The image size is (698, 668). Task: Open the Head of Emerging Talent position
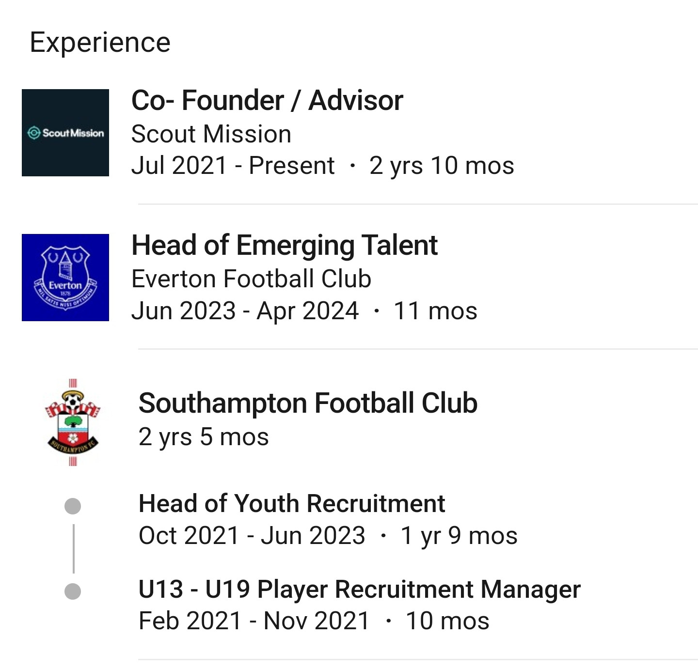(285, 246)
